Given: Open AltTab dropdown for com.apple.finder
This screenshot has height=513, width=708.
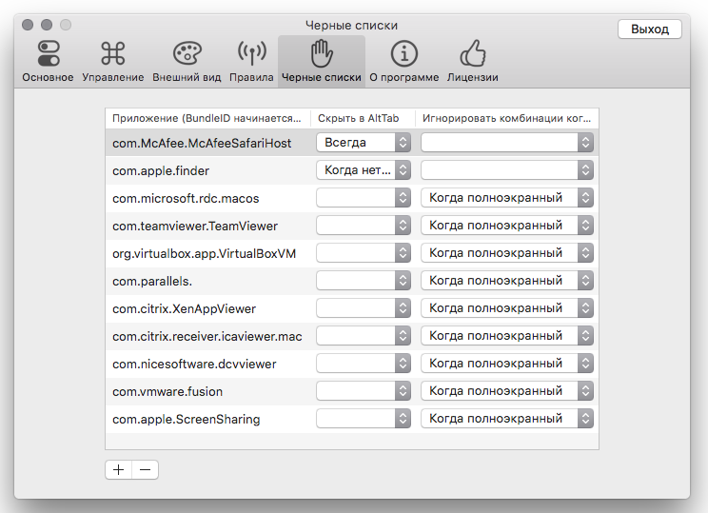Looking at the screenshot, I should (364, 170).
